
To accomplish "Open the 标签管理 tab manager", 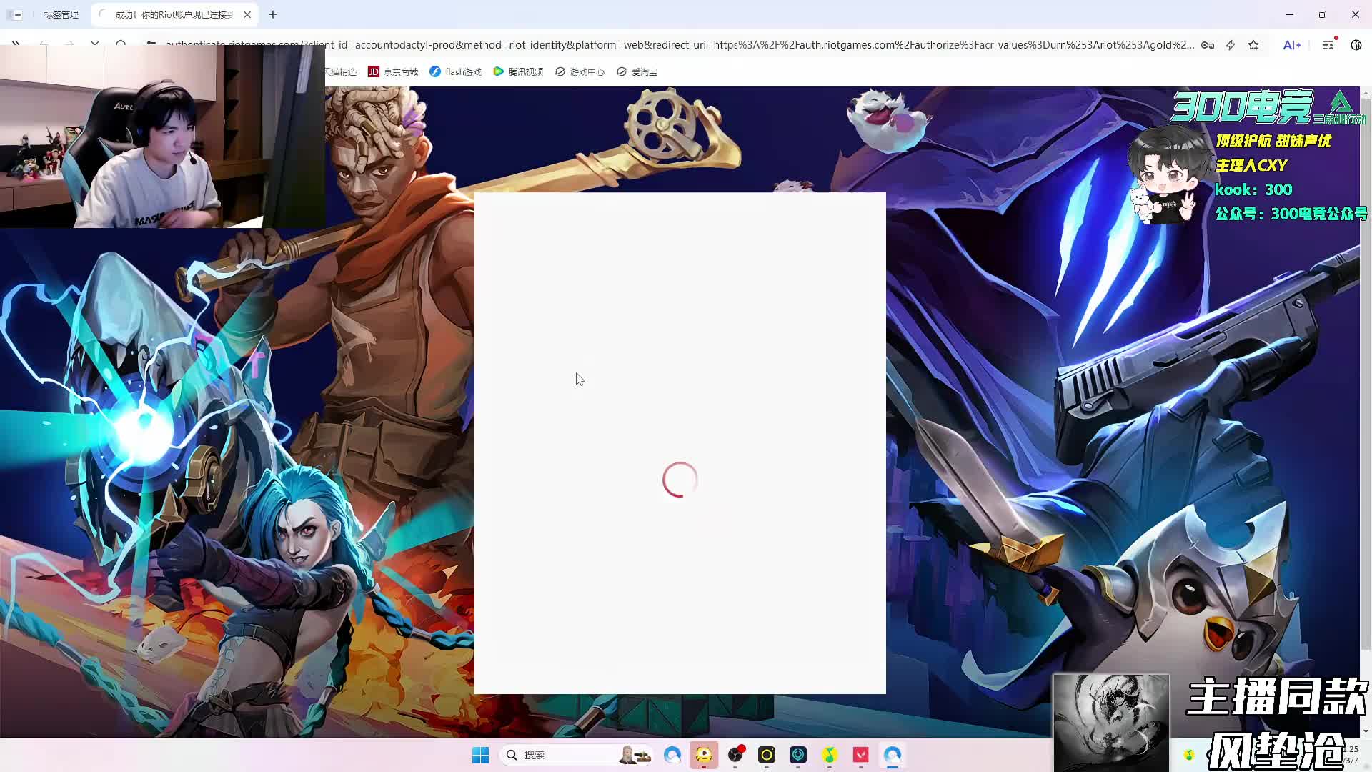I will click(x=61, y=14).
